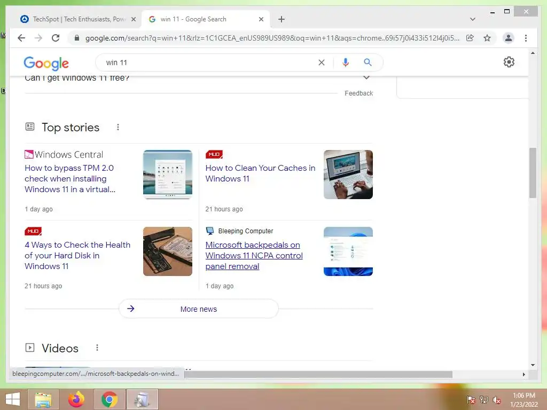Image resolution: width=547 pixels, height=410 pixels.
Task: Submit search with magnifier icon
Action: click(x=368, y=62)
